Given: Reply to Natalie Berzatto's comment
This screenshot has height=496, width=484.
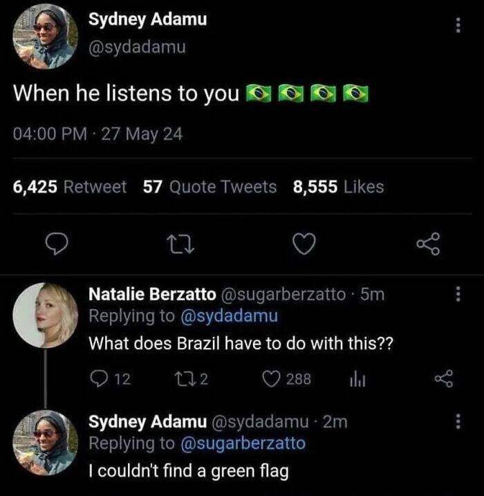Looking at the screenshot, I should point(97,378).
